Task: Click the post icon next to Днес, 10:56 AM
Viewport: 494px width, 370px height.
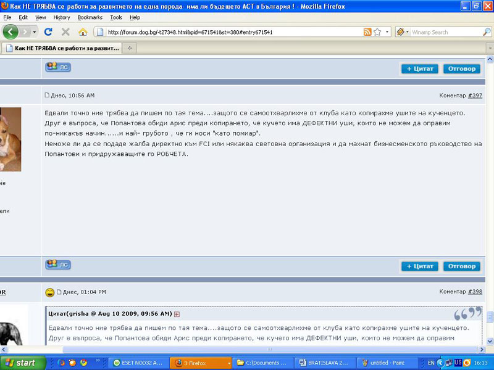Action: pos(47,95)
